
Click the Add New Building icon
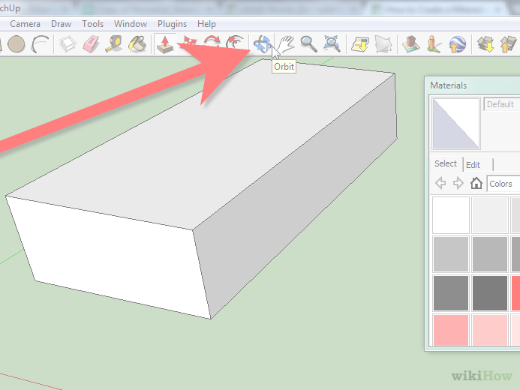(x=411, y=44)
